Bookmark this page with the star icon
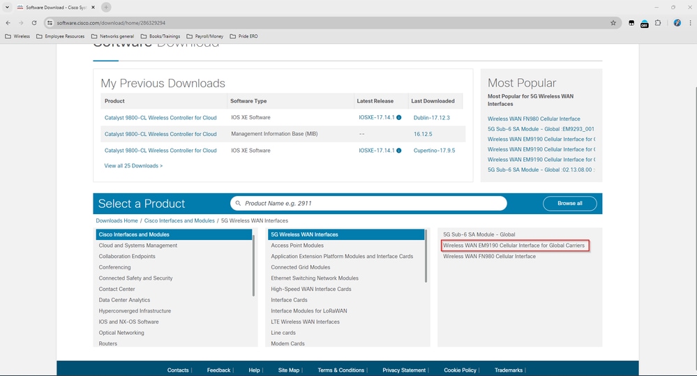The image size is (697, 376). pos(613,22)
